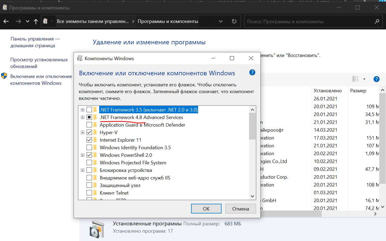The width and height of the screenshot is (386, 241).
Task: Sort by Размер column header
Action: coord(358,91)
